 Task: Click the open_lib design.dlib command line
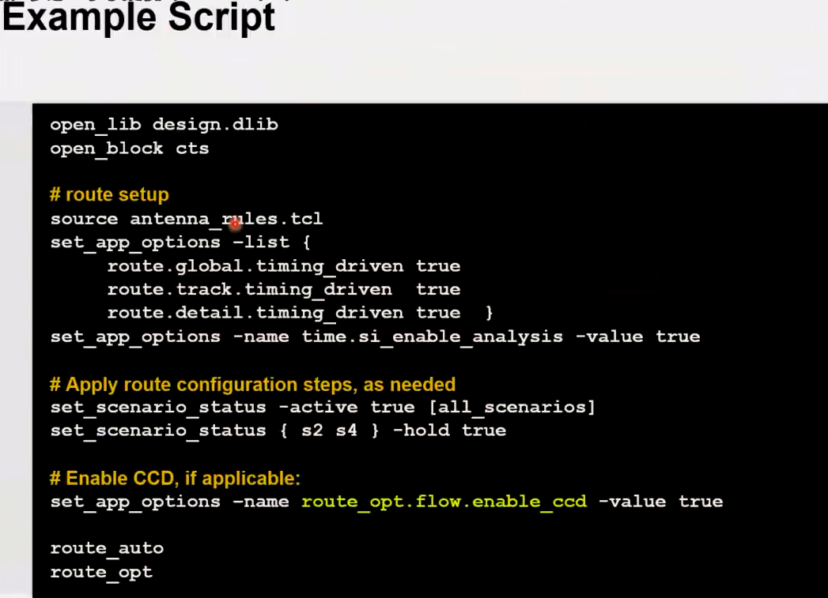click(164, 124)
